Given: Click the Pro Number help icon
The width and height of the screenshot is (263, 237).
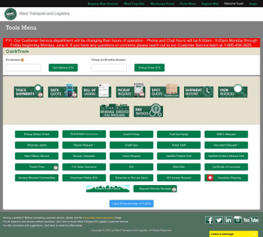Looking at the screenshot, I should [22, 60].
